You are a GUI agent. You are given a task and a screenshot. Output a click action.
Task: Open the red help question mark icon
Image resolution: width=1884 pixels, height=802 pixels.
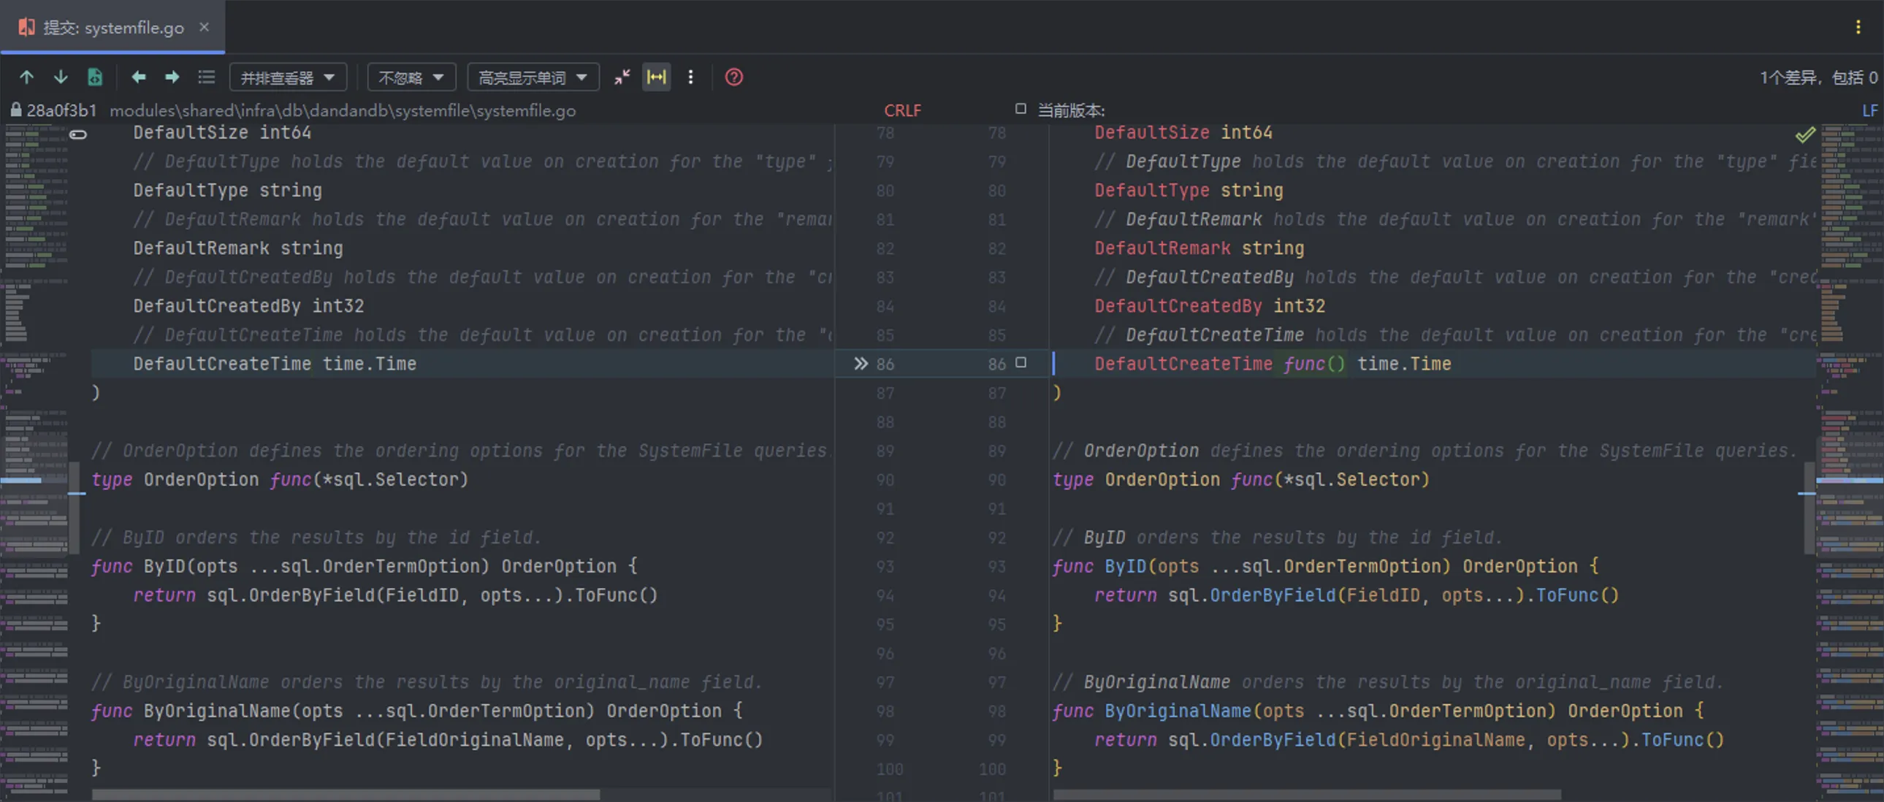(733, 77)
